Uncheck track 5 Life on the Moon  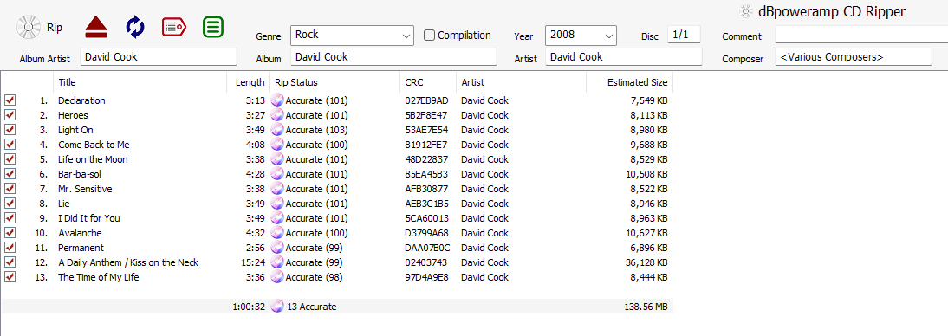click(x=10, y=159)
